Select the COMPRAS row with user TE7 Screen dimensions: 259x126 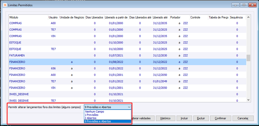coord(127,30)
